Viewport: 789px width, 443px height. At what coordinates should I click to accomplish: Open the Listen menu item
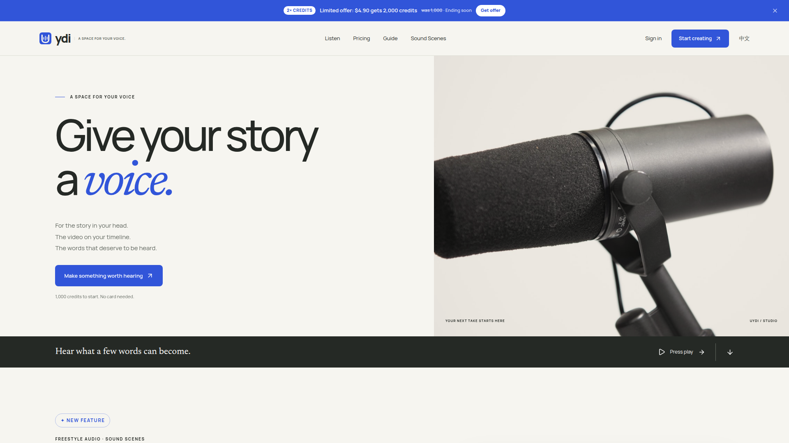tap(332, 39)
